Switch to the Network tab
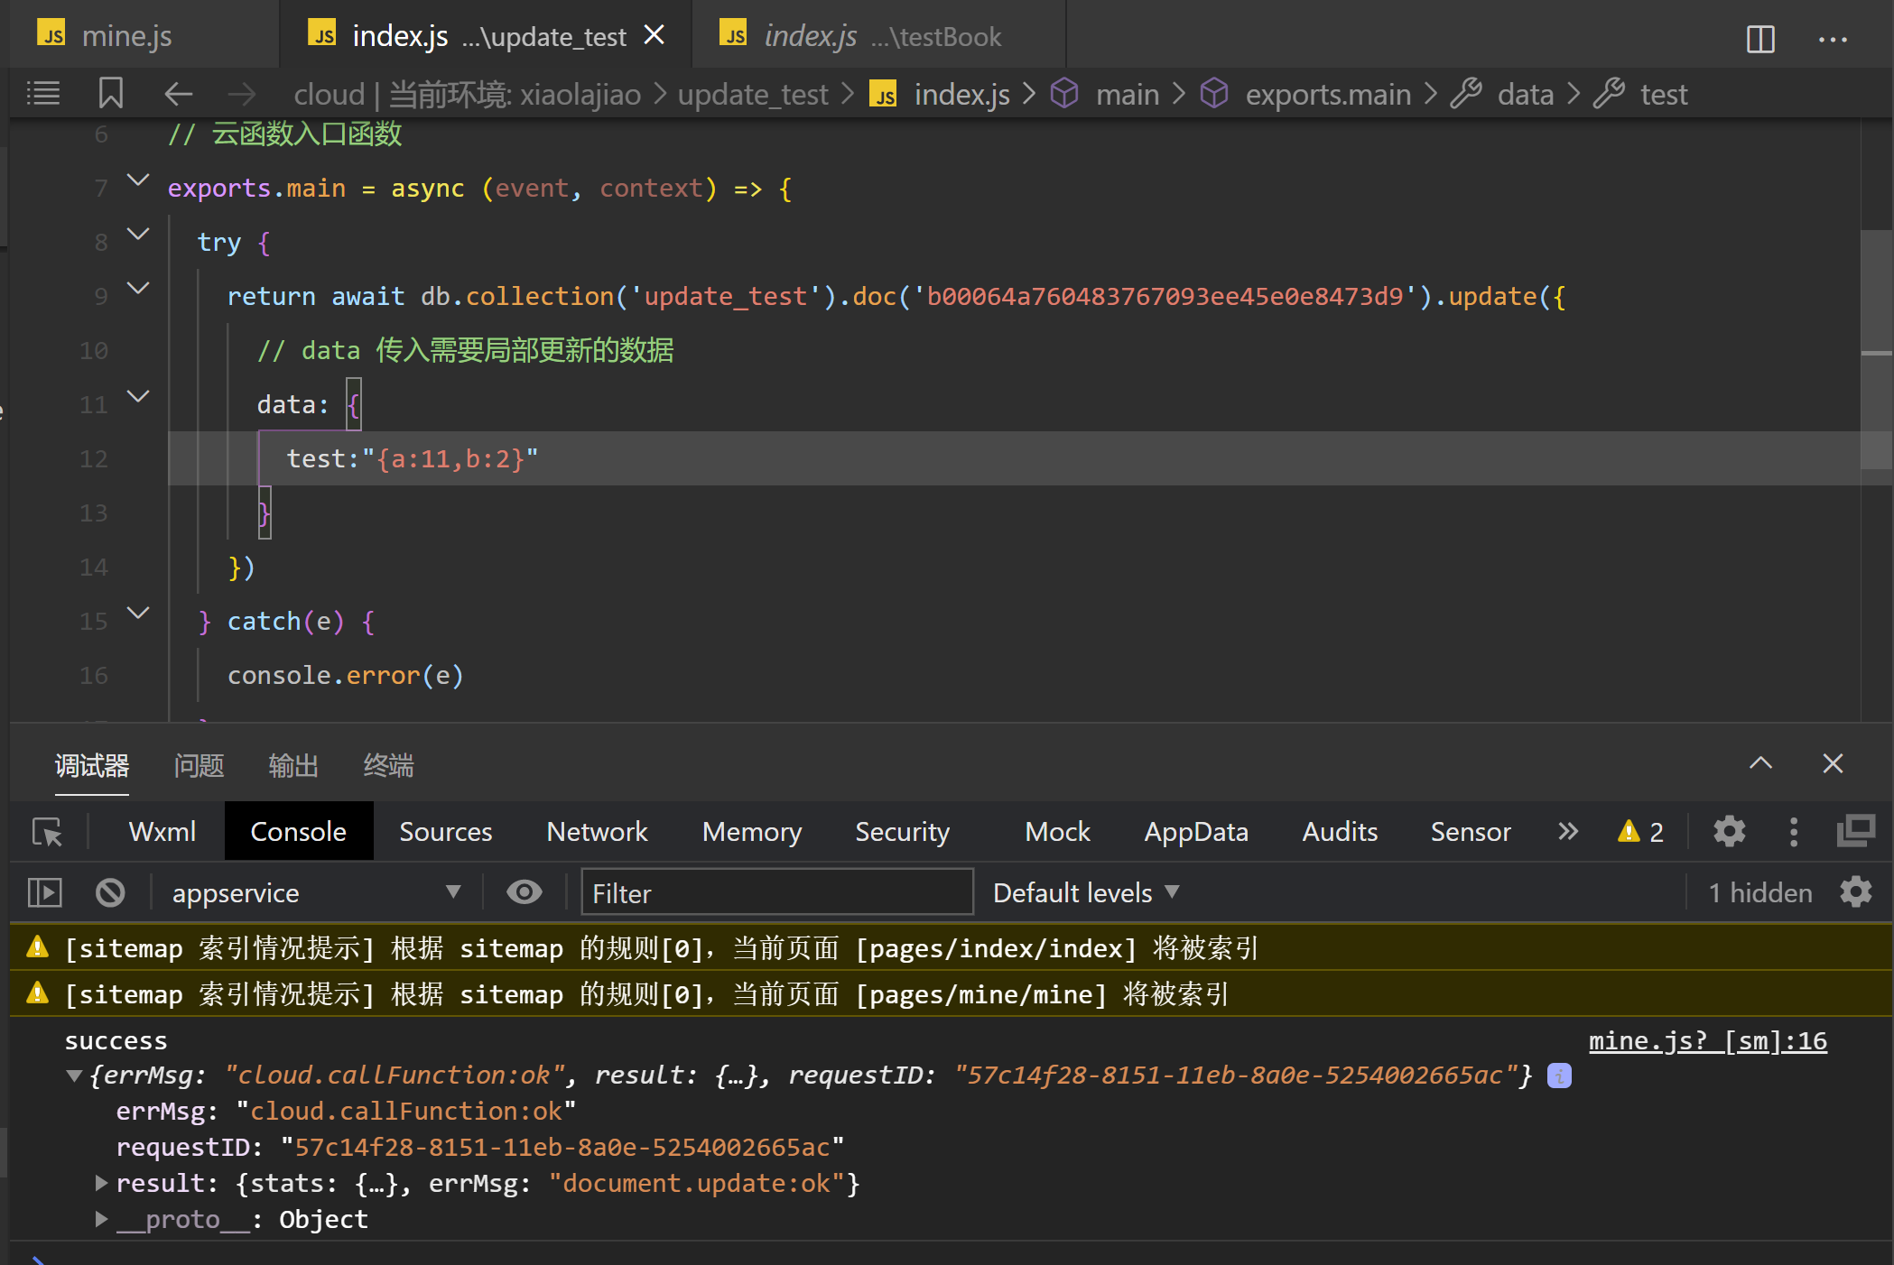This screenshot has height=1265, width=1894. [597, 831]
